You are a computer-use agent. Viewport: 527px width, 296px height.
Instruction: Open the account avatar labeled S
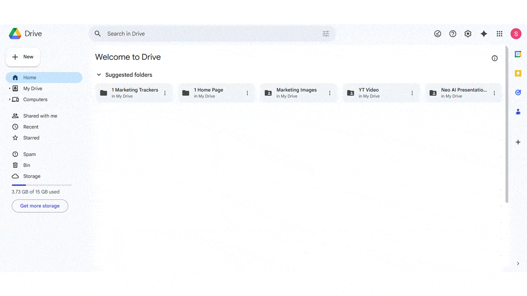point(516,34)
